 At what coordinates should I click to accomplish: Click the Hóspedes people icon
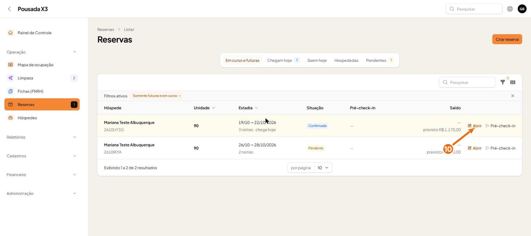coord(10,118)
